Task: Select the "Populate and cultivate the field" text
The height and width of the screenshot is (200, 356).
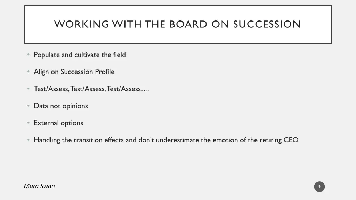Action: coord(80,55)
